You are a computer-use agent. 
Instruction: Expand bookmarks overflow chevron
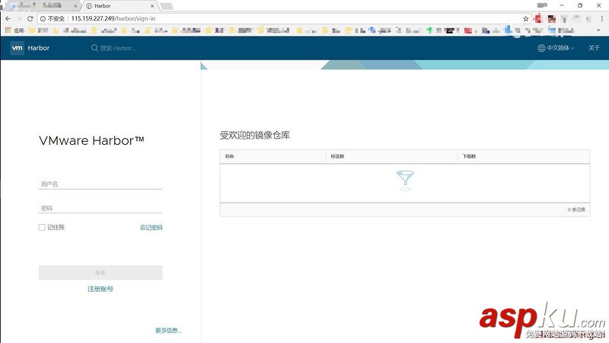point(598,30)
